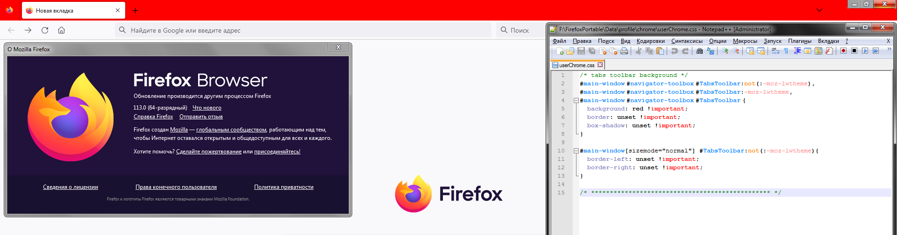Click Сделайте пожертвование link
Image resolution: width=897 pixels, height=235 pixels.
[x=209, y=152]
